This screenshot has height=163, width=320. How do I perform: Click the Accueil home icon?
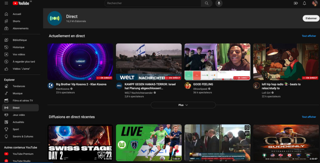[6, 14]
